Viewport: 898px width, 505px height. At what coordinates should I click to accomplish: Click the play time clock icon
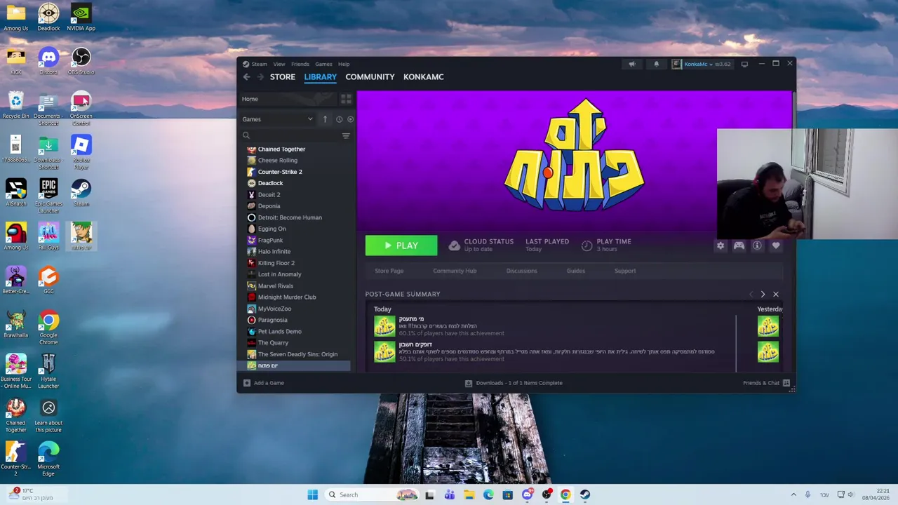[x=587, y=245]
